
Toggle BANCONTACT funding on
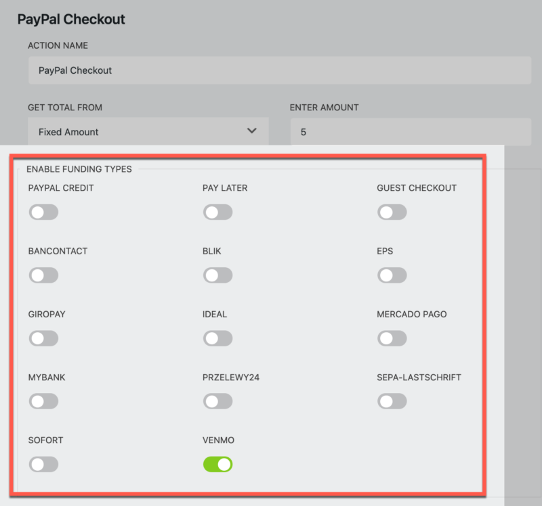coord(43,275)
